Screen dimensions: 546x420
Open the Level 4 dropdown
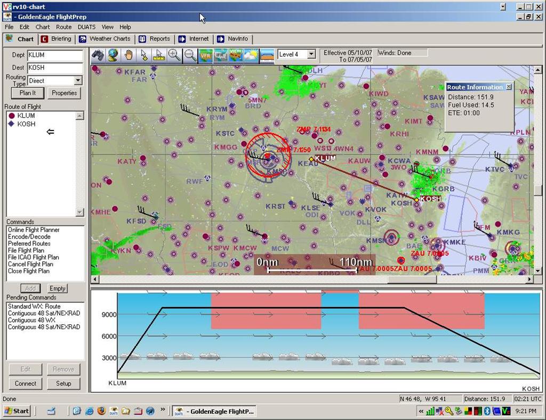311,54
